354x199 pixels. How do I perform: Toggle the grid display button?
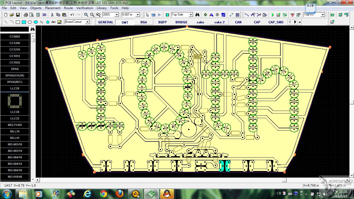pos(237,15)
